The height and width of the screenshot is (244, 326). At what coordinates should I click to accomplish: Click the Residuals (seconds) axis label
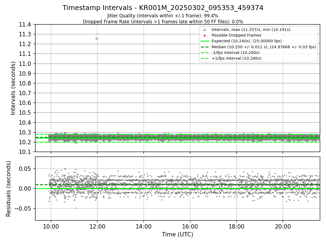click(x=8, y=189)
